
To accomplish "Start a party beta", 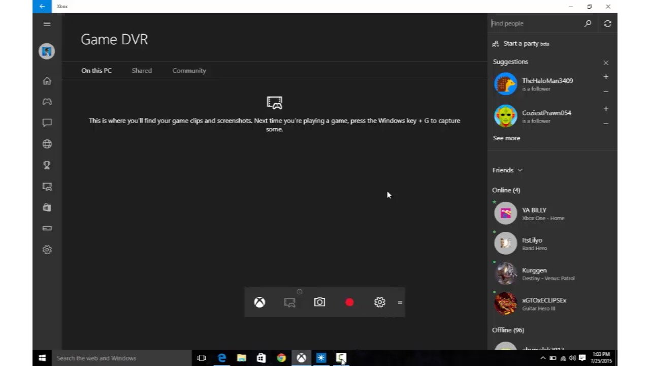I will (x=522, y=44).
